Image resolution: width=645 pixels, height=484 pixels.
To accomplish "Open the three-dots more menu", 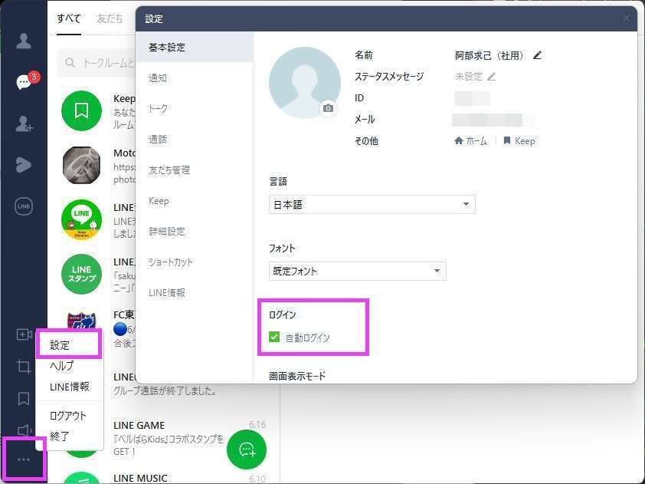I will point(24,459).
